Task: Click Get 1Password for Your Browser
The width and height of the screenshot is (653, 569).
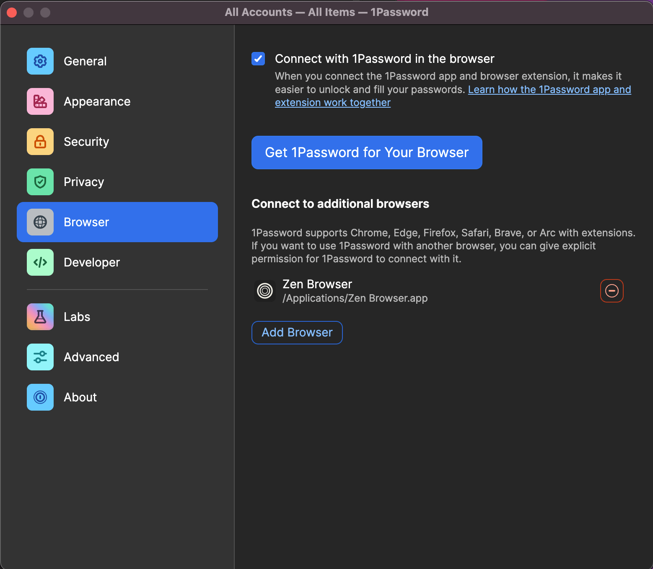Action: pyautogui.click(x=367, y=153)
